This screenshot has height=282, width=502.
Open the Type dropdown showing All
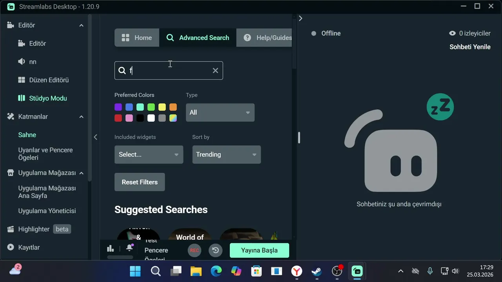click(220, 112)
